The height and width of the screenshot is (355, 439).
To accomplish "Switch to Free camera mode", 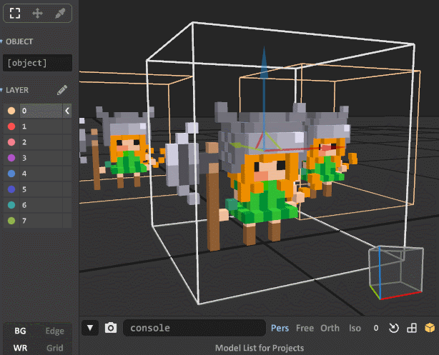I will [305, 328].
